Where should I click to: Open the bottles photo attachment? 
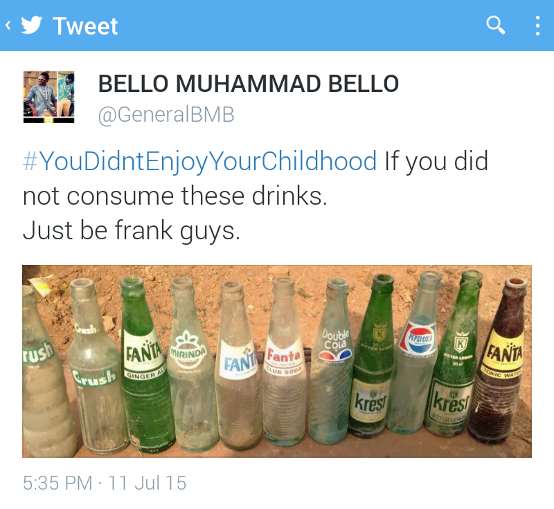[276, 361]
